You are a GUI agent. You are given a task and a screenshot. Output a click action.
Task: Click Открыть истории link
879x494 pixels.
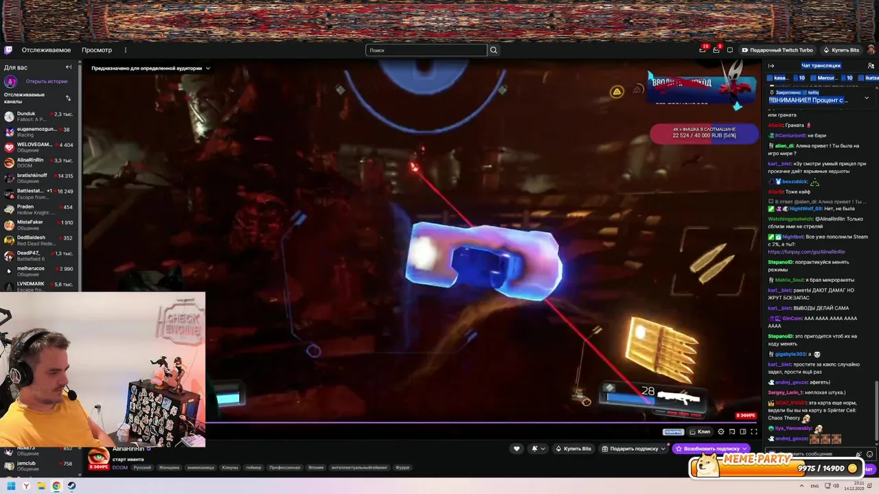[47, 81]
